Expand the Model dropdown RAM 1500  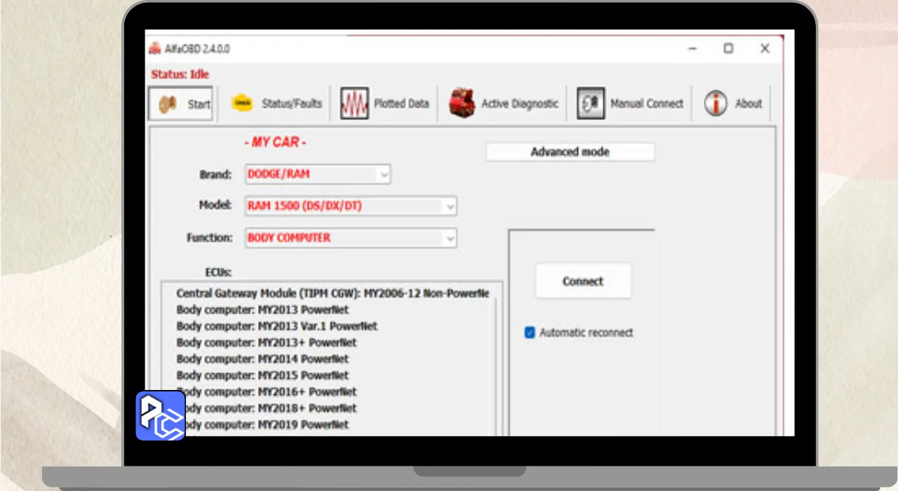[351, 206]
